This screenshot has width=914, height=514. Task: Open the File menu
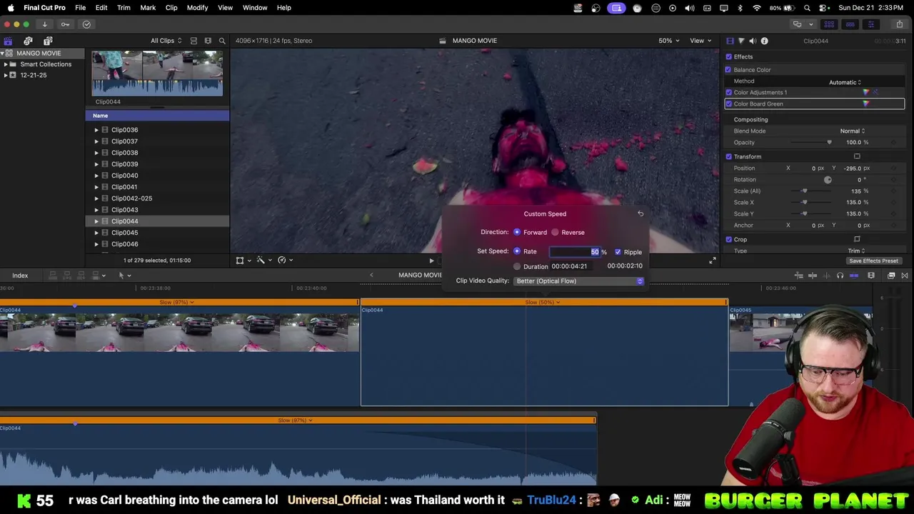point(81,8)
